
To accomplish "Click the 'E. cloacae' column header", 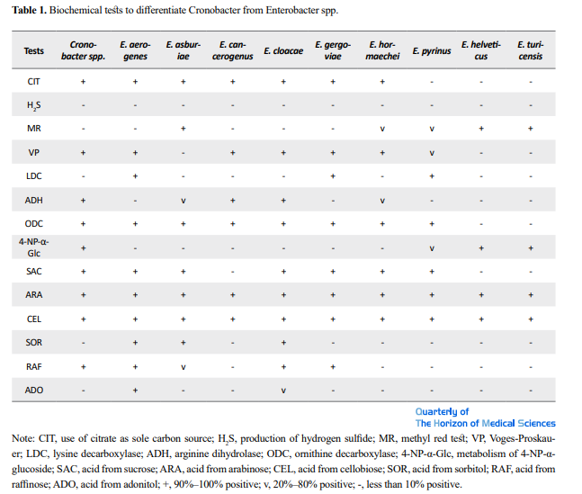I will click(x=283, y=51).
